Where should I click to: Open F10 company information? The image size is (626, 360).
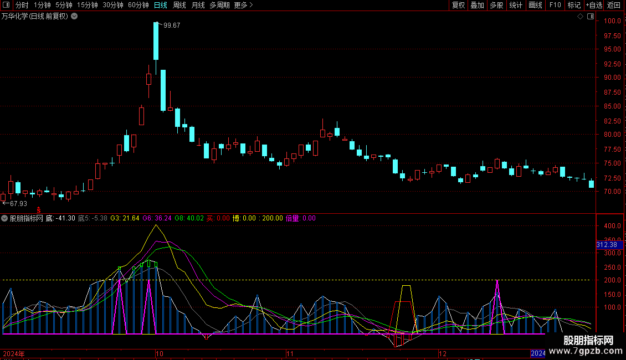pos(555,6)
